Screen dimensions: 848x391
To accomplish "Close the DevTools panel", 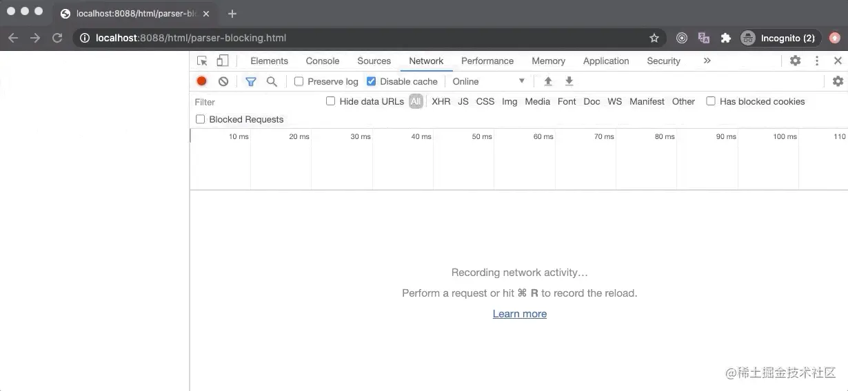I will [838, 61].
